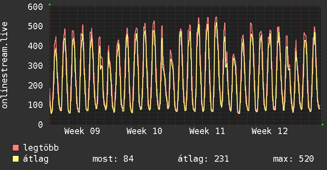Click the Week 12 axis label

point(269,131)
